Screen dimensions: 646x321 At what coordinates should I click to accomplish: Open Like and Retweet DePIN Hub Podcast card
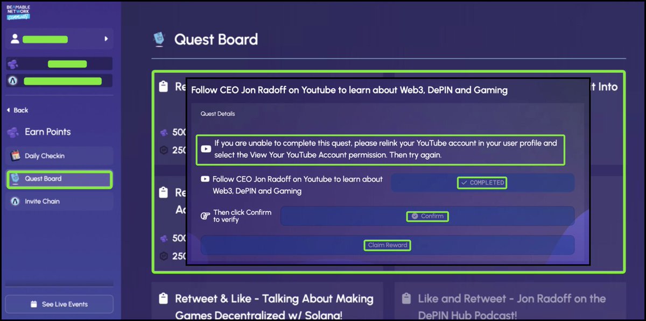tap(510, 301)
